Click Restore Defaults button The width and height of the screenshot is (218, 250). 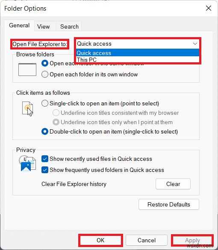(x=169, y=204)
